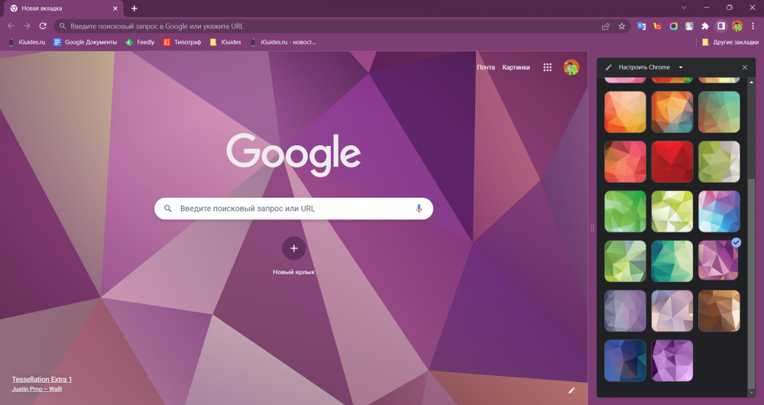
Task: Open the Feedly bookmark
Action: (x=141, y=42)
